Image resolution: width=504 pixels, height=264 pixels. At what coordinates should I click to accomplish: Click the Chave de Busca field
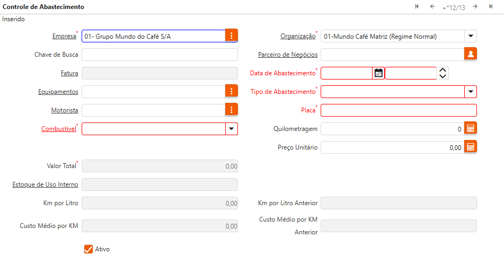point(160,55)
